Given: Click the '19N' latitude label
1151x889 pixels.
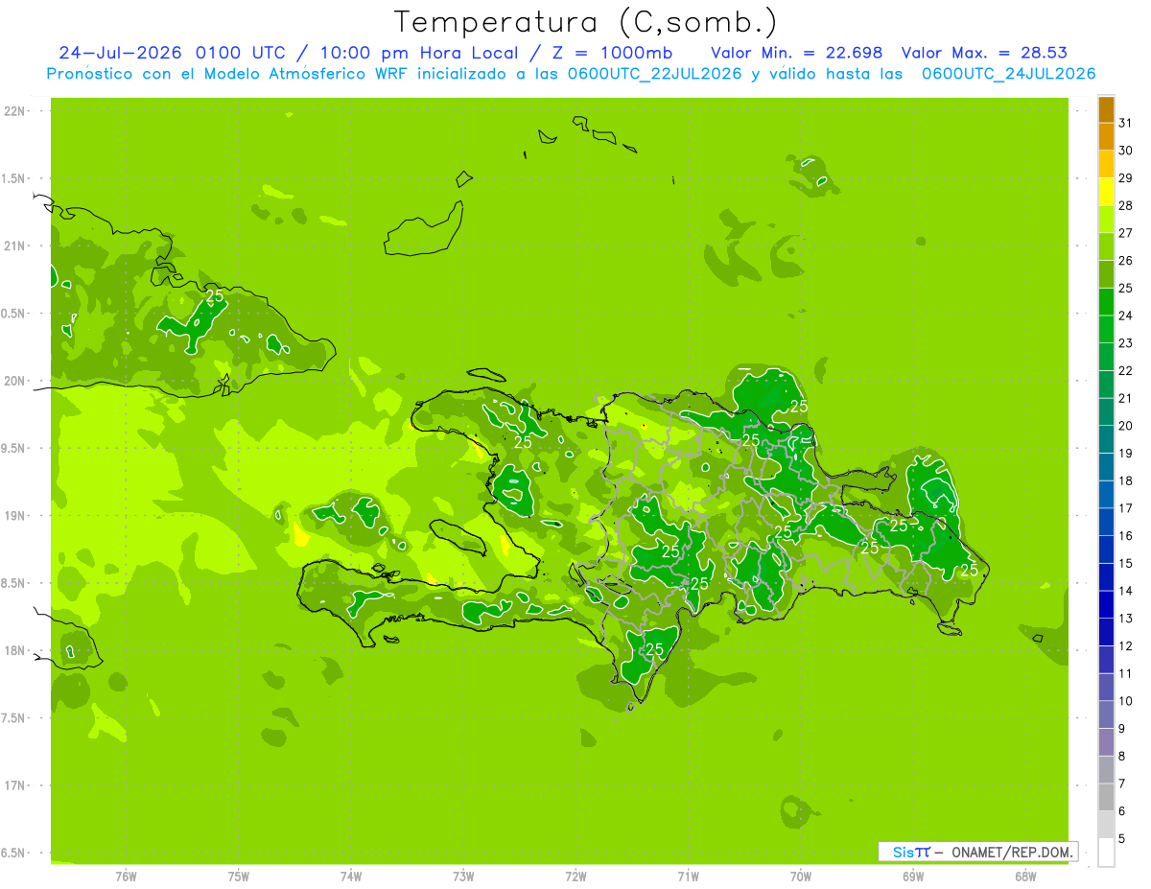Looking at the screenshot, I should 13,516.
